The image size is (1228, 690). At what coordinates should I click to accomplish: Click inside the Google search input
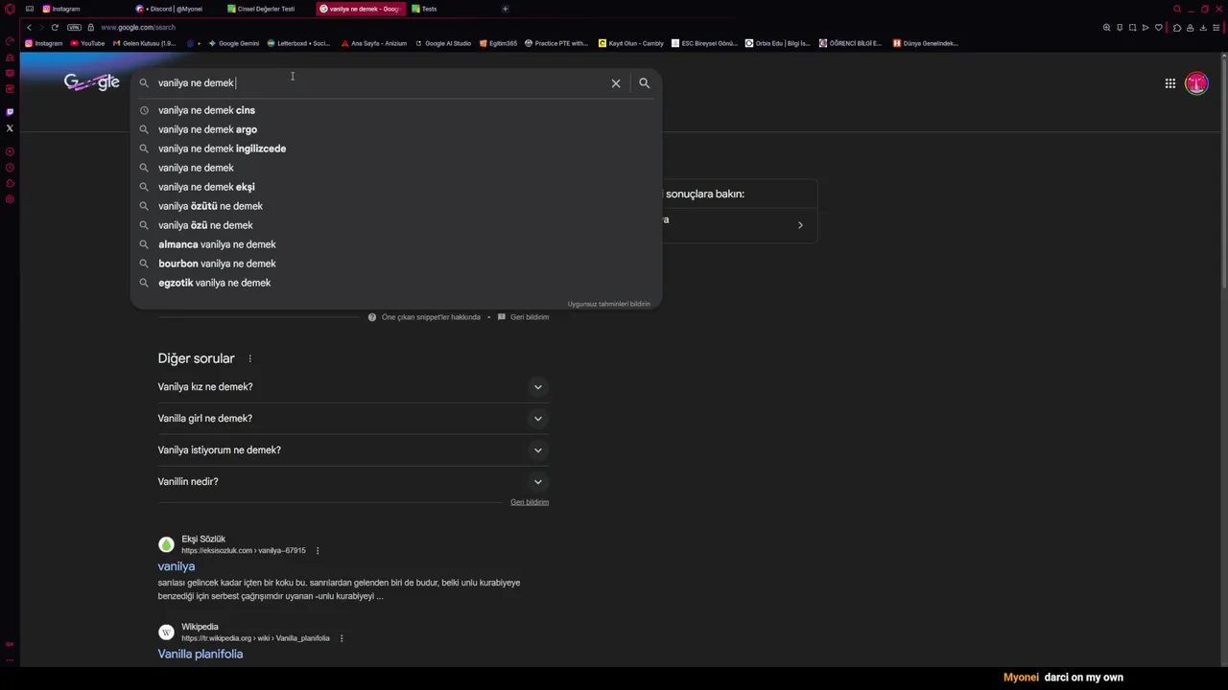coord(384,83)
